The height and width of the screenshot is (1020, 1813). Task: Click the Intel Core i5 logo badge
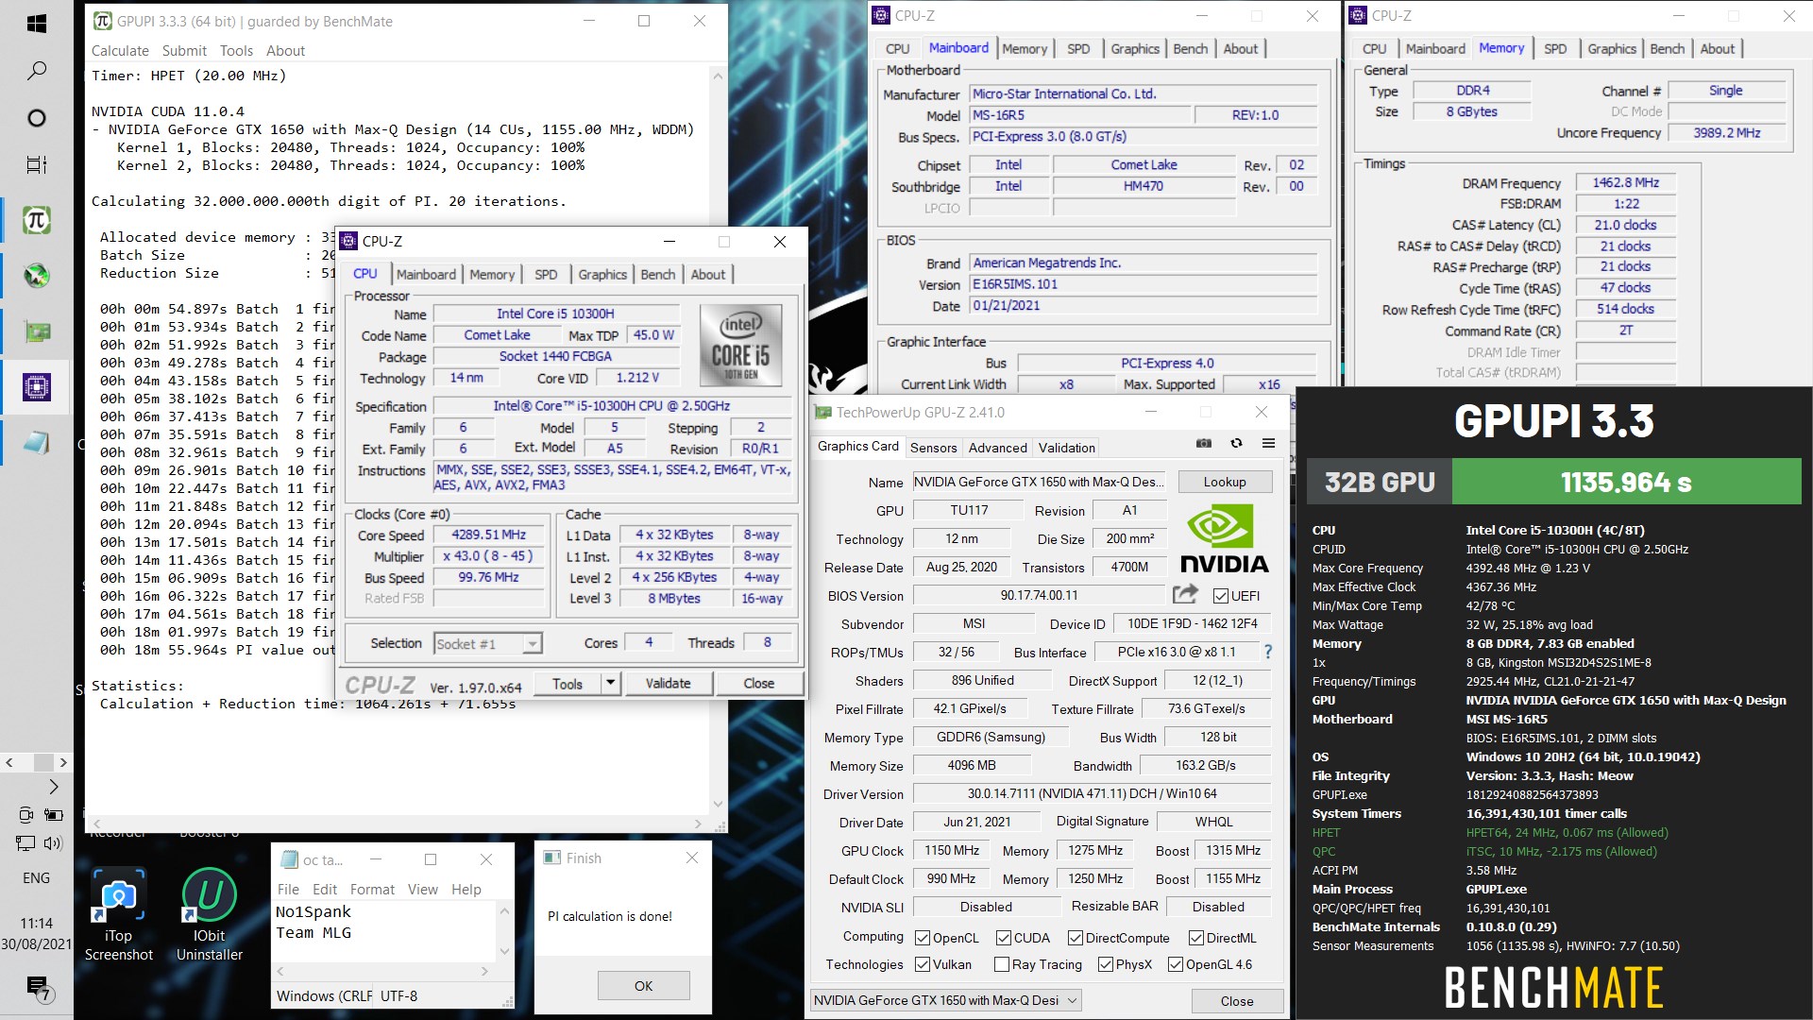pos(741,346)
